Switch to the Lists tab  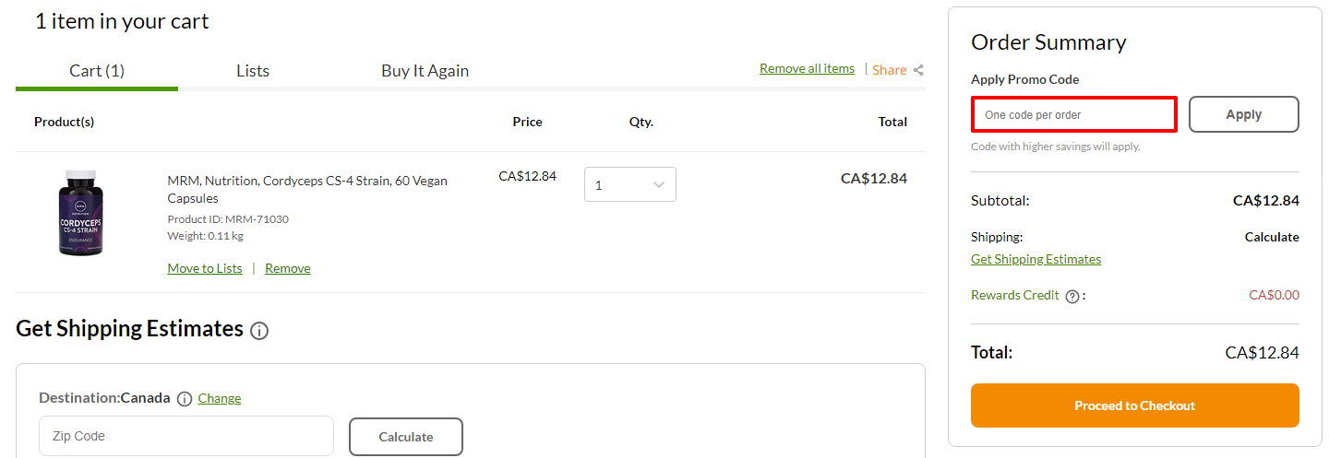point(253,71)
